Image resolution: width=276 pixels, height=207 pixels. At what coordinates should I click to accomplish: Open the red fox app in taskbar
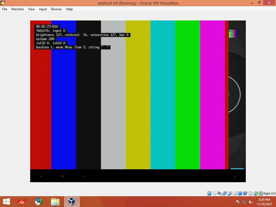(22, 202)
